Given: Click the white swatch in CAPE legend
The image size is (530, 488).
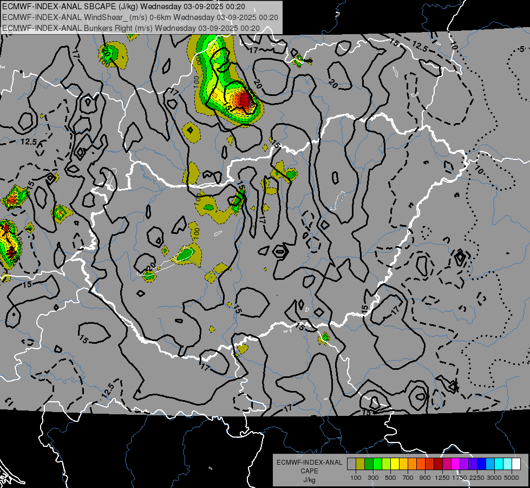Looking at the screenshot, I should [x=516, y=464].
